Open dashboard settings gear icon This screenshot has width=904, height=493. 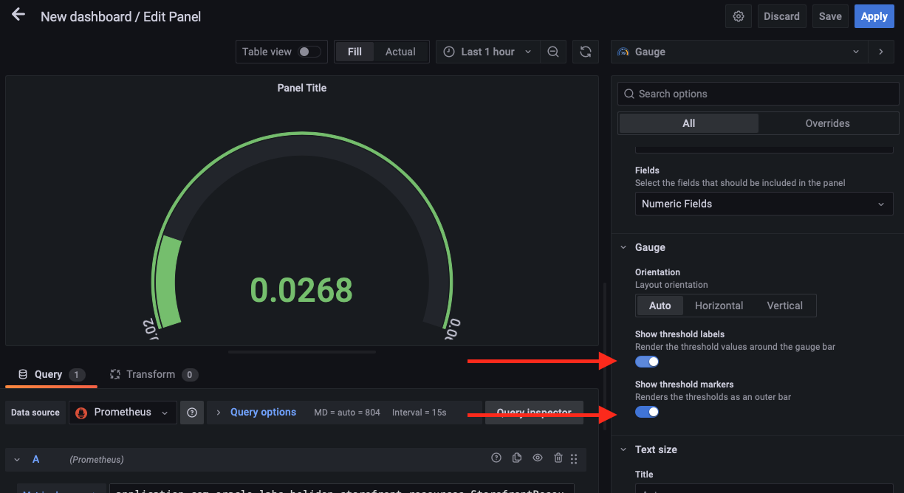pyautogui.click(x=739, y=16)
